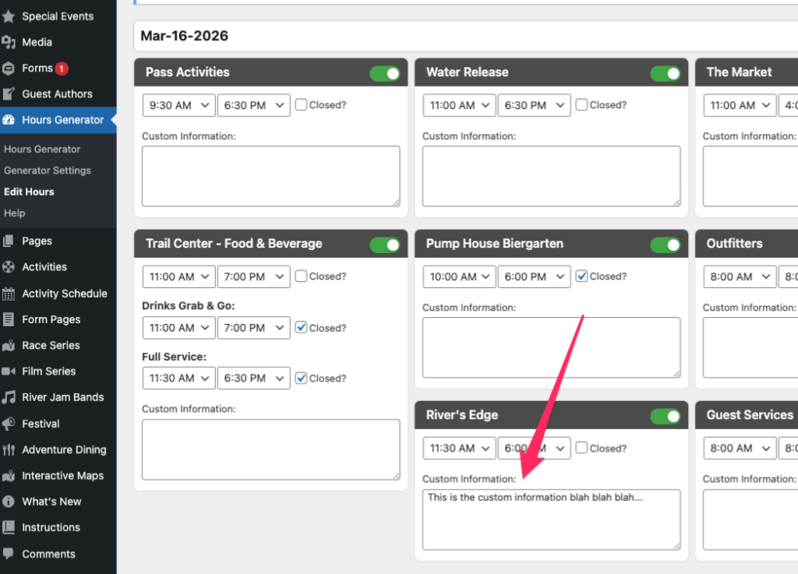Click the Adventure Dining utensils icon
Image resolution: width=798 pixels, height=574 pixels.
click(x=9, y=449)
